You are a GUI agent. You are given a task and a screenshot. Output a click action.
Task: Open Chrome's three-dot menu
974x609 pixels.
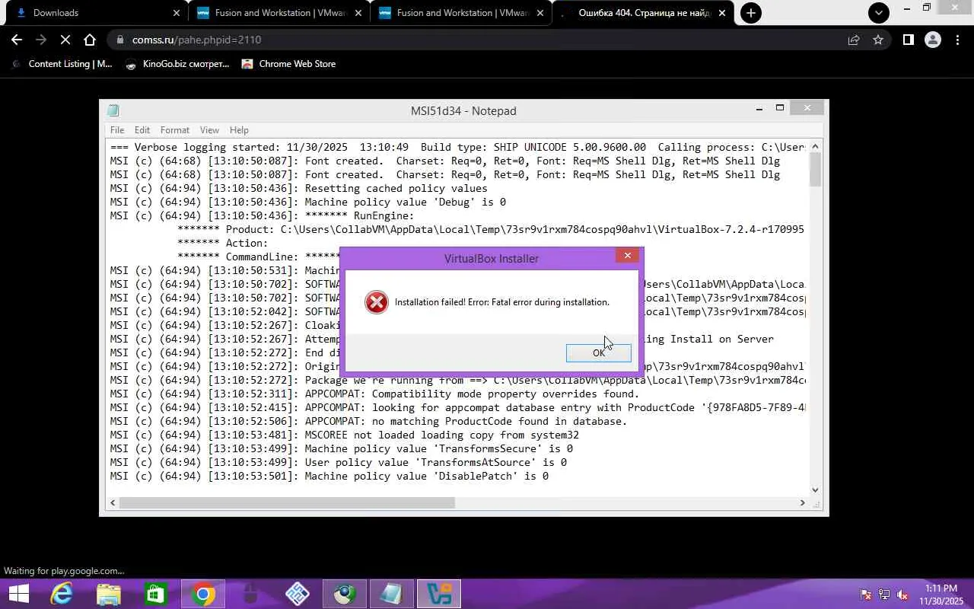click(957, 40)
